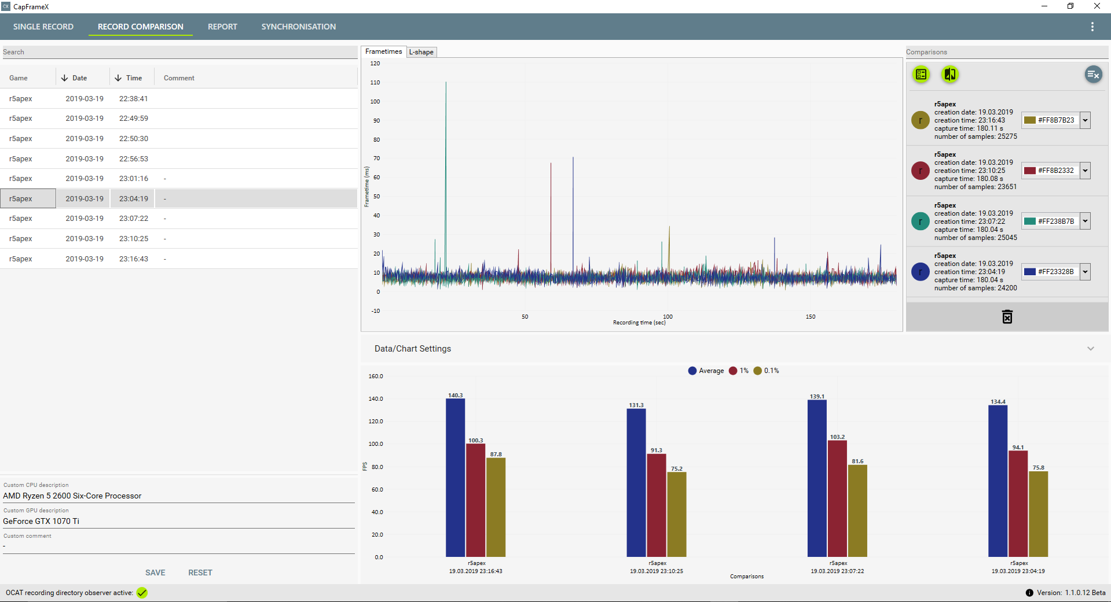Click the trash bin delete icon
Viewport: 1111px width, 602px height.
tap(1007, 317)
